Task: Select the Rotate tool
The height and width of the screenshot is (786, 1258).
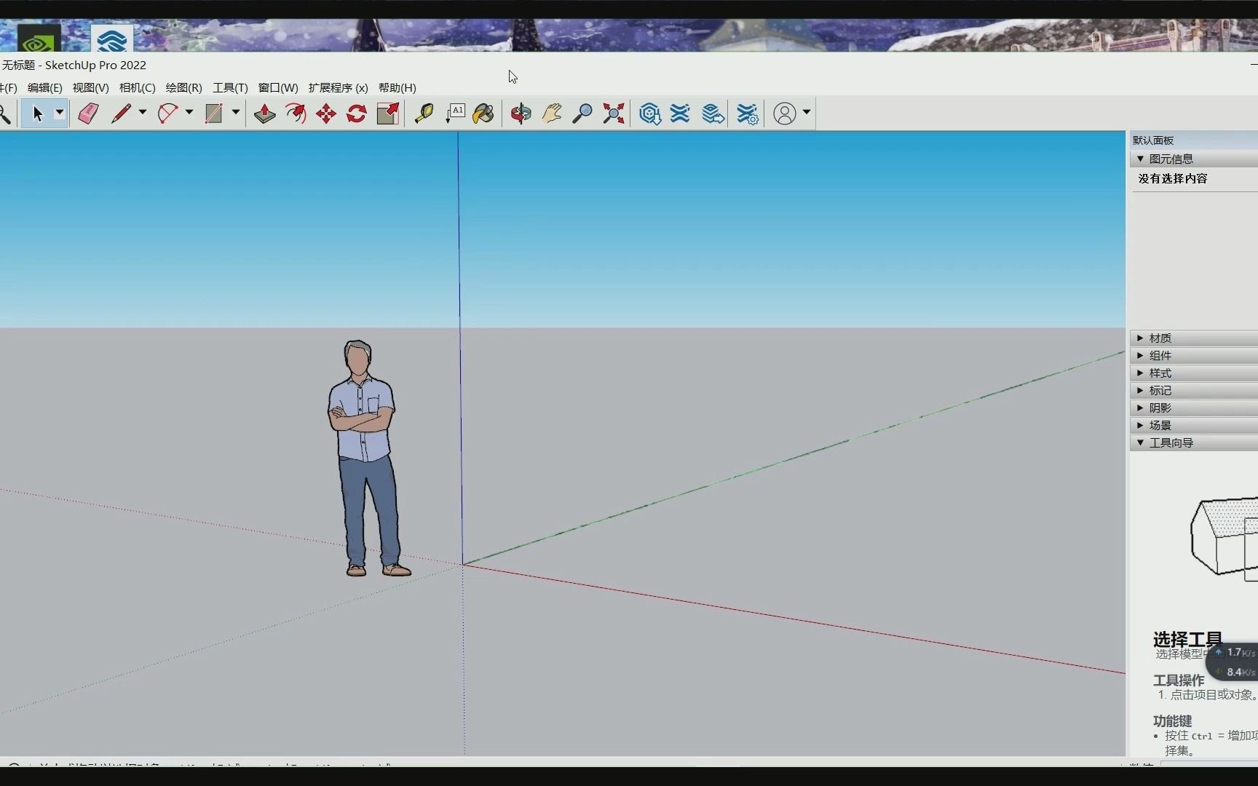Action: (x=357, y=114)
